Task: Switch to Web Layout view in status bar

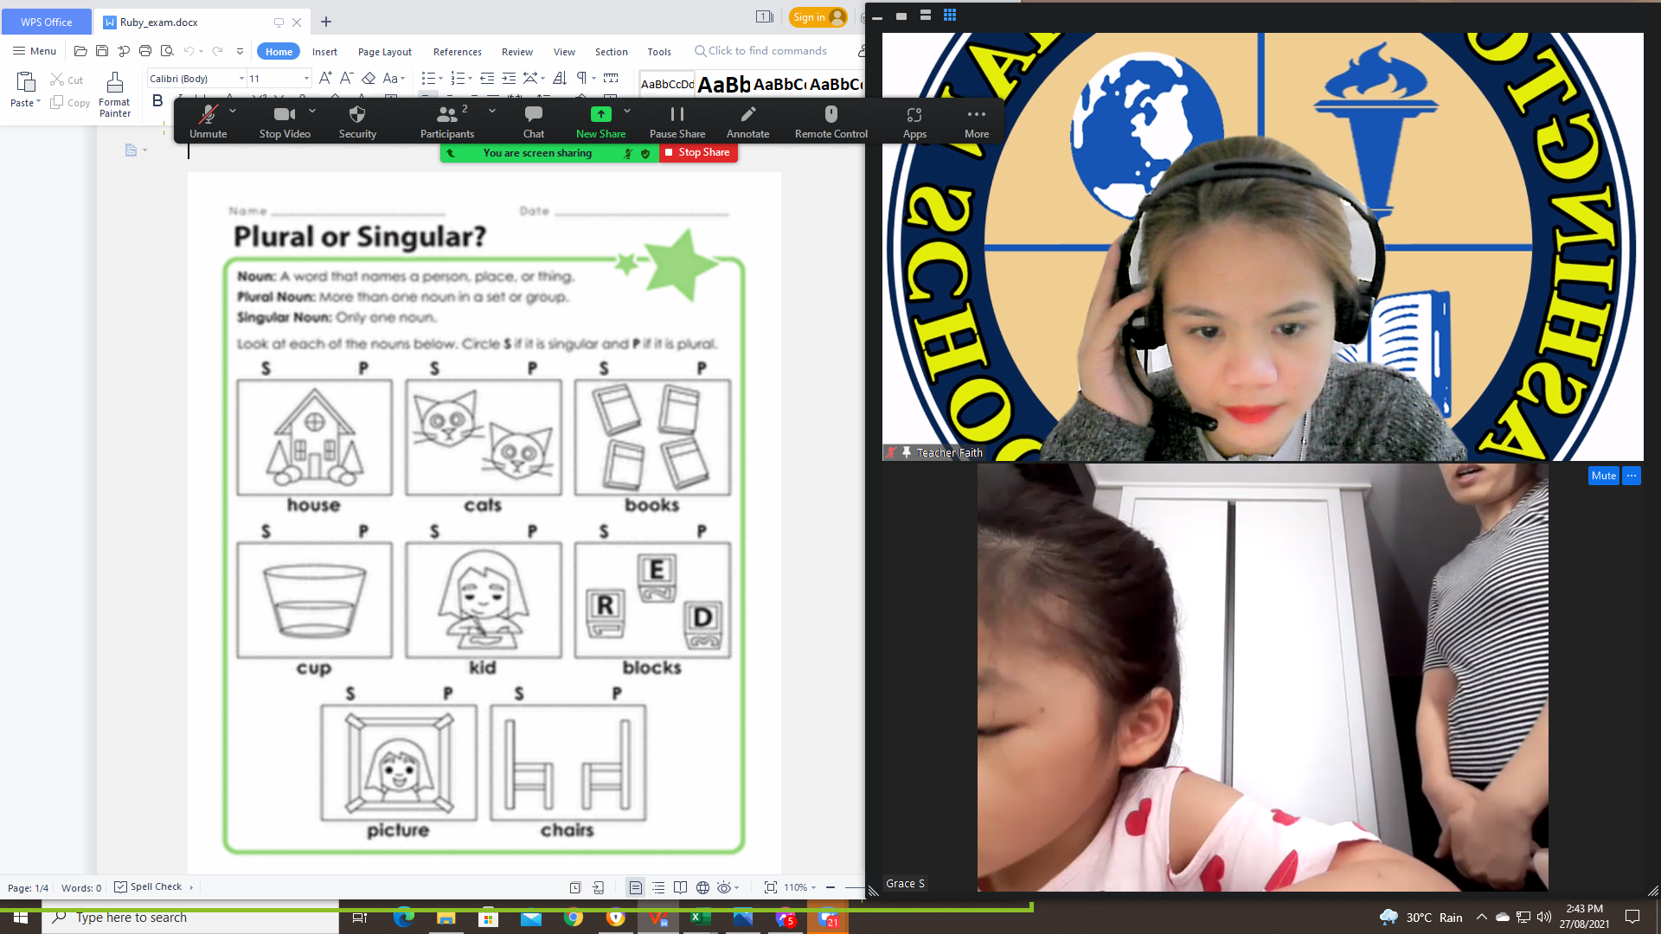Action: (702, 887)
